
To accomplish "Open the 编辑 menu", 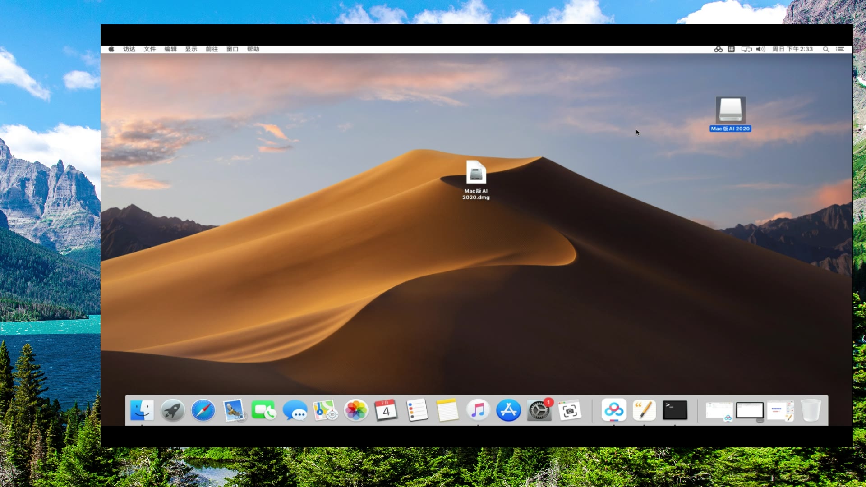I will click(x=170, y=49).
